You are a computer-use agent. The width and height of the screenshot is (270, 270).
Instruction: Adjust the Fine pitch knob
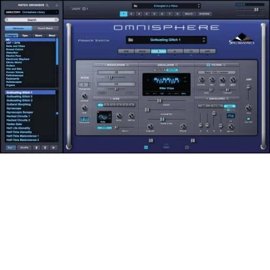click(x=84, y=108)
